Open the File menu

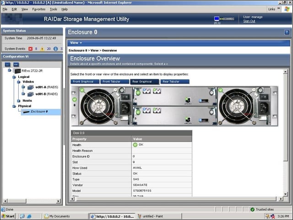[x=5, y=9]
